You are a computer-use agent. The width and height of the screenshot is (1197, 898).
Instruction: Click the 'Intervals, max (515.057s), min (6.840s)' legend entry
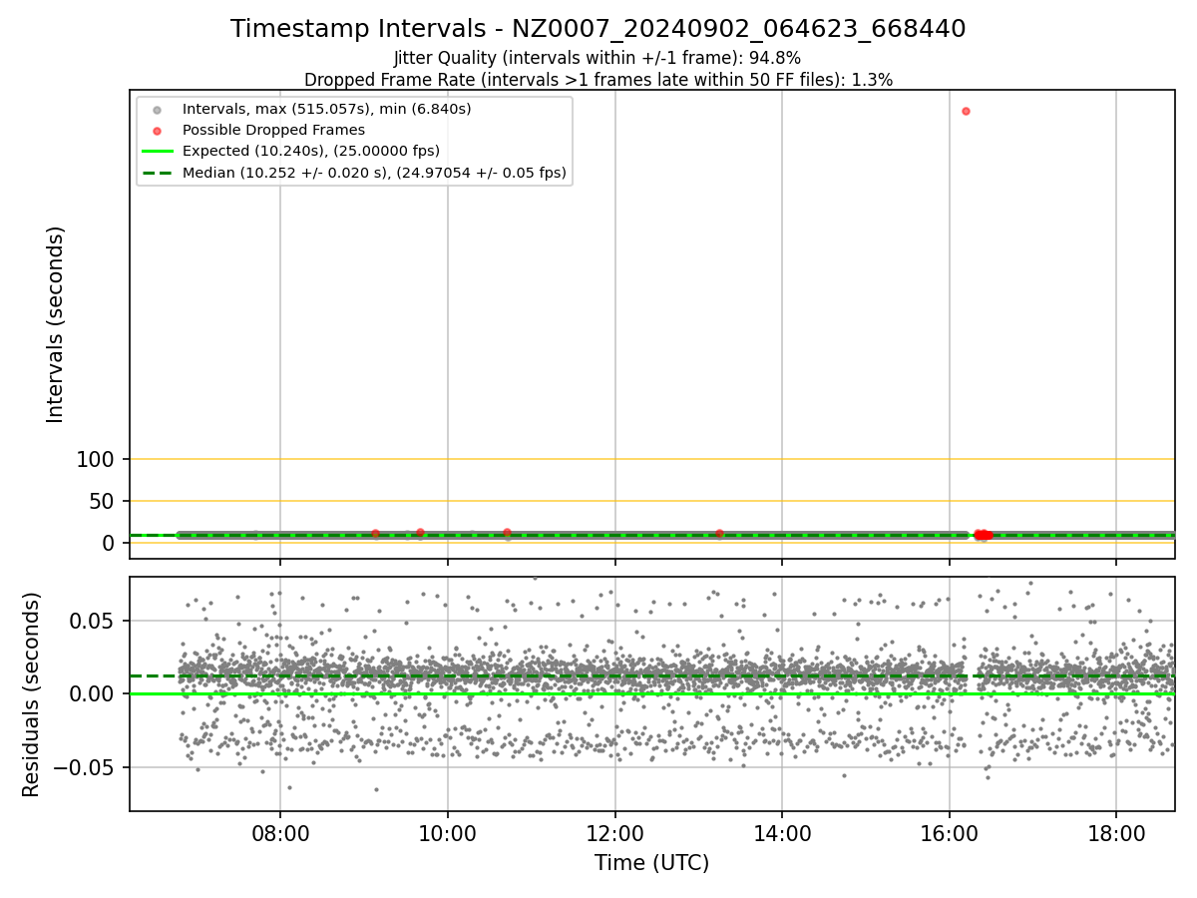click(x=326, y=109)
